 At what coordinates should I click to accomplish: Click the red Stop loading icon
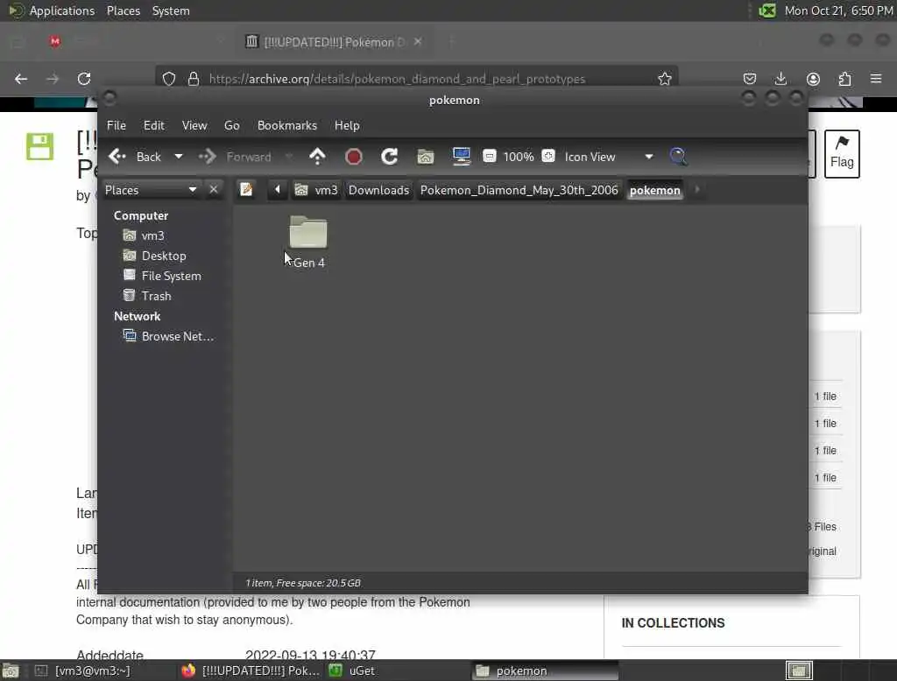[x=354, y=157]
